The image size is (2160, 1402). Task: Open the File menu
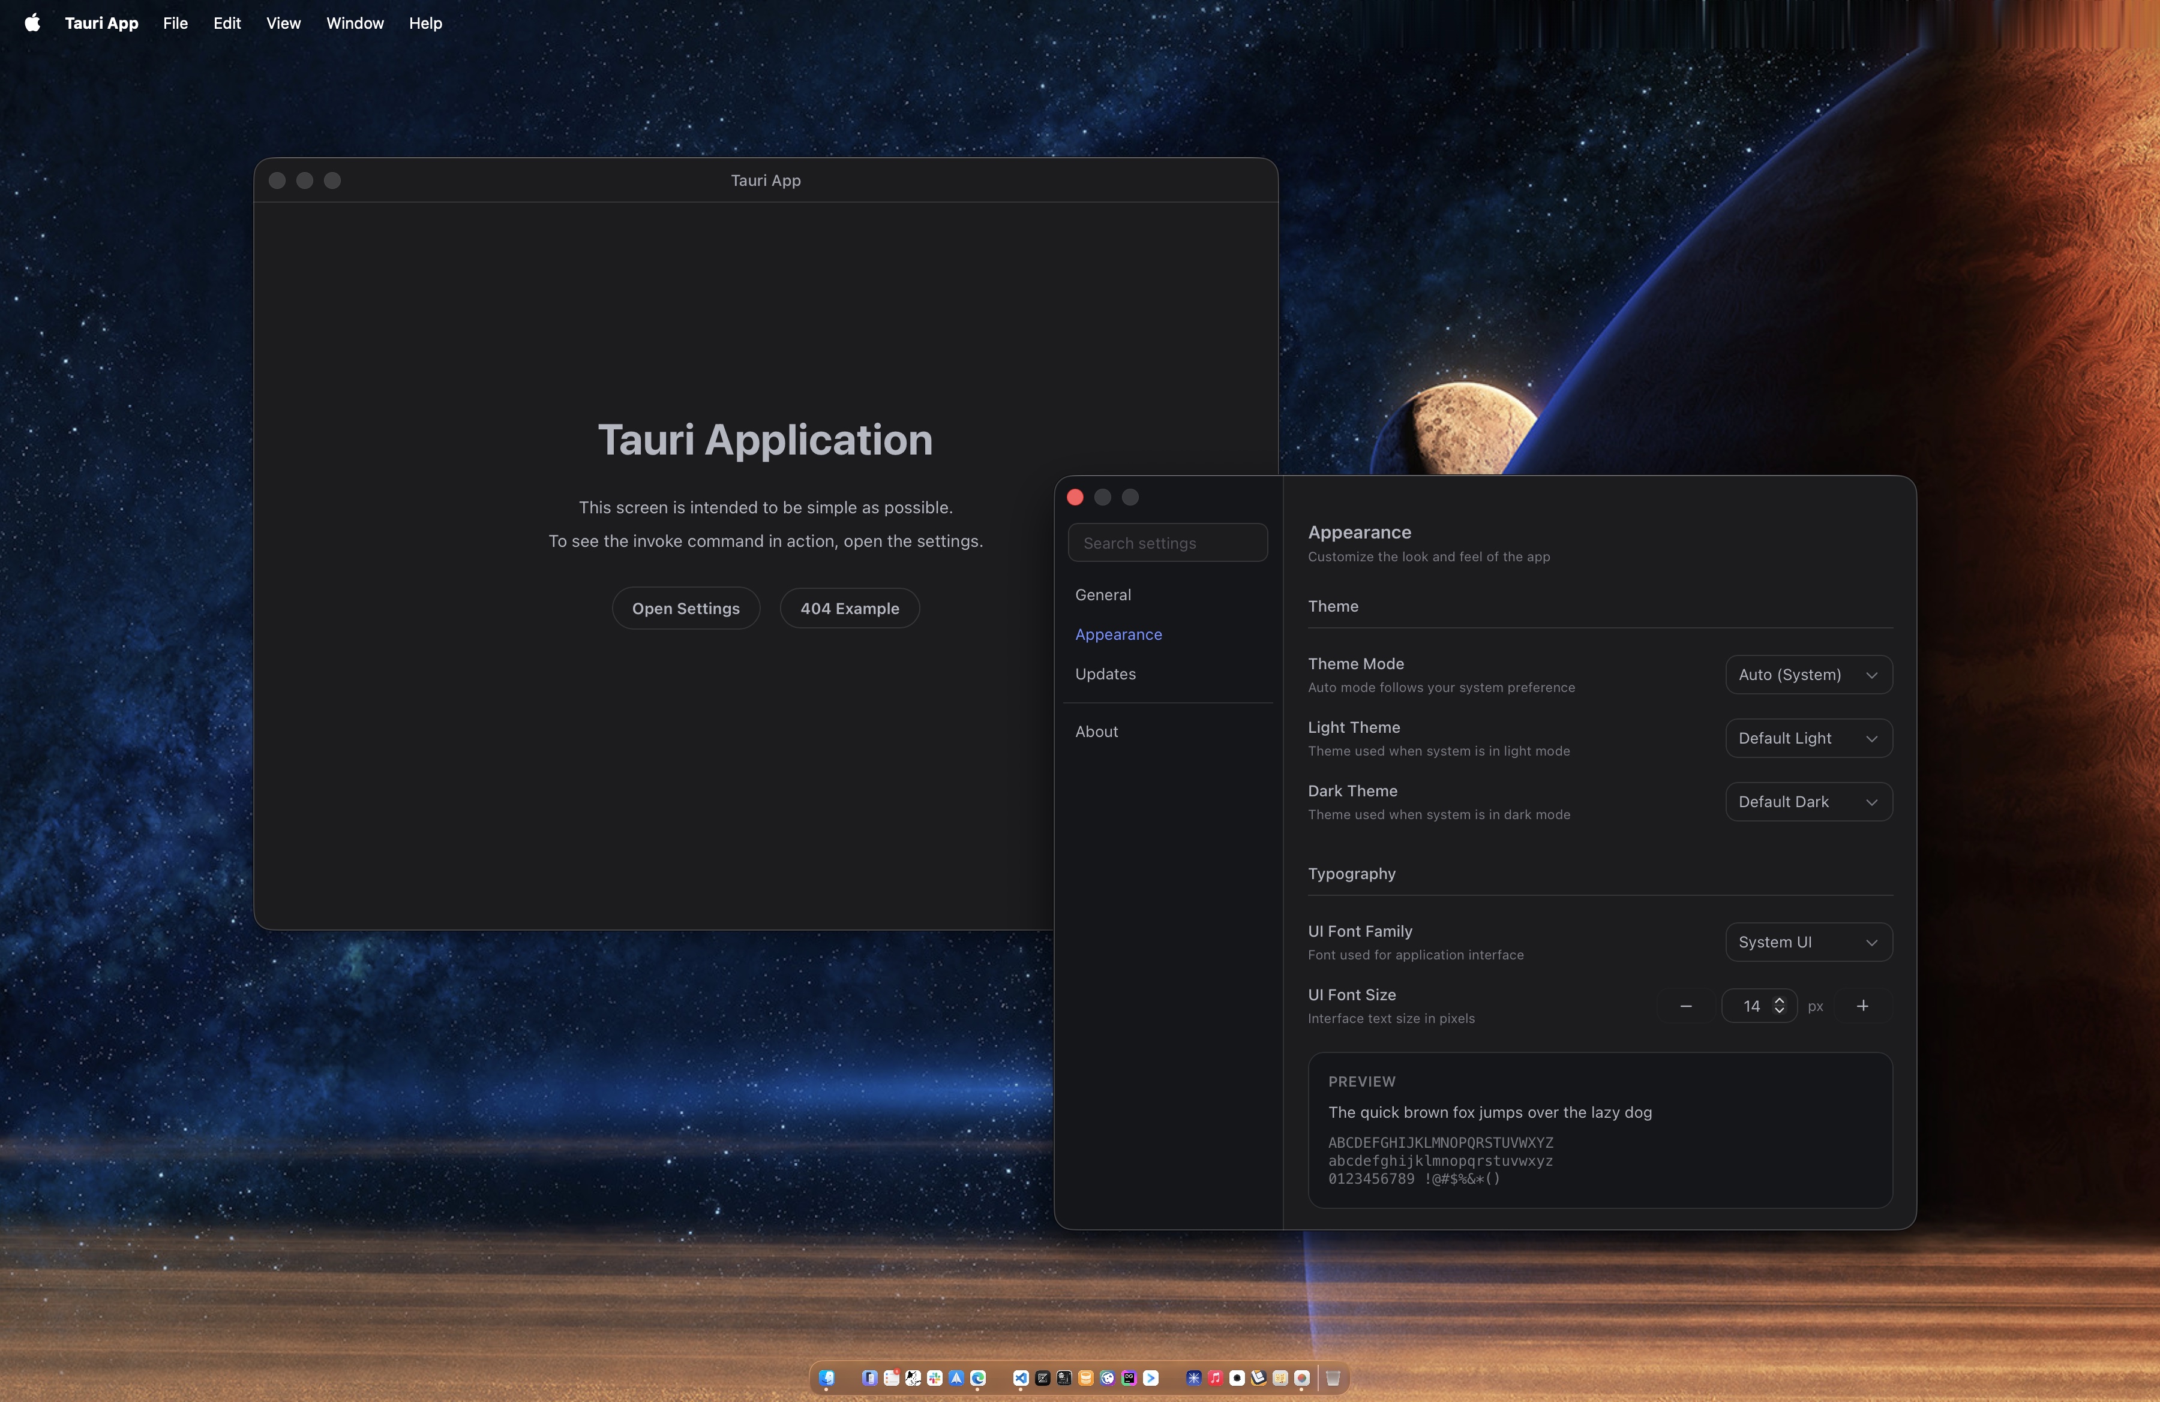tap(175, 23)
